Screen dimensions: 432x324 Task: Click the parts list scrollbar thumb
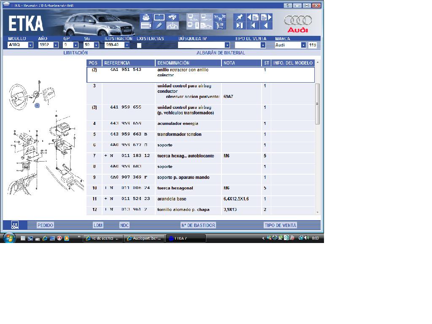click(317, 104)
